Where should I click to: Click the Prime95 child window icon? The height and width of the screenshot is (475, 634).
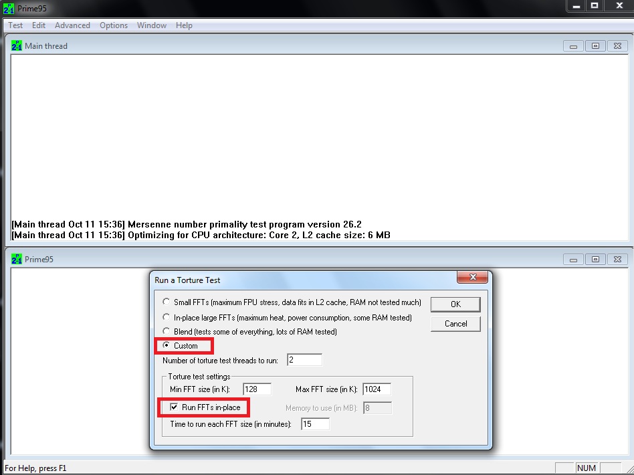pos(17,259)
